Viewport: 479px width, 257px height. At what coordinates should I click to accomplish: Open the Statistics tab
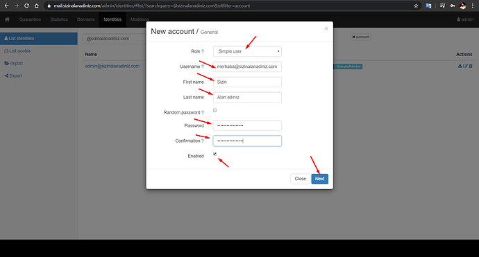click(59, 19)
